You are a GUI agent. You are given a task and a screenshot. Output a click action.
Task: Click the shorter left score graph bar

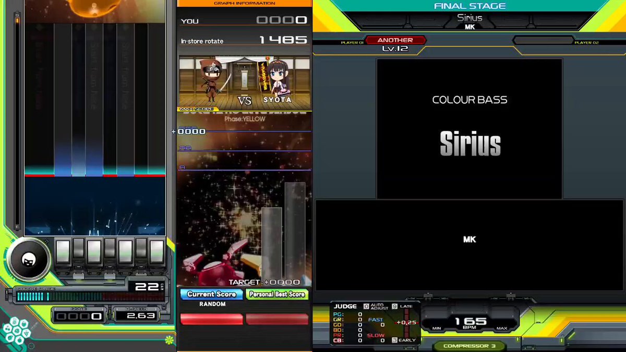(271, 246)
